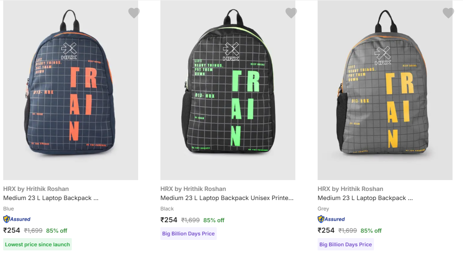
Task: Open the 'Laptop Backpack Unisex Printe...' title link
Action: [x=227, y=198]
